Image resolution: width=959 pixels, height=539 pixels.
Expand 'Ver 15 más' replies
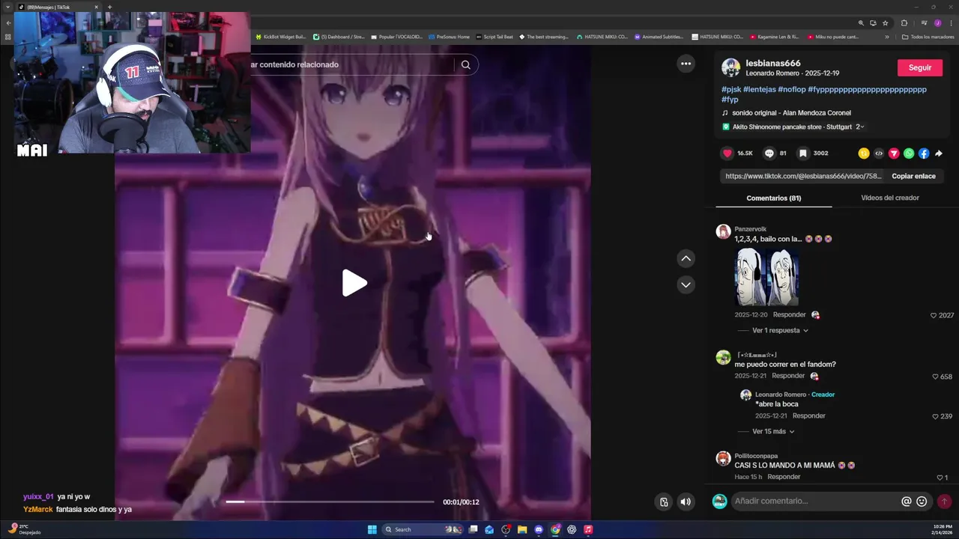[x=773, y=431]
